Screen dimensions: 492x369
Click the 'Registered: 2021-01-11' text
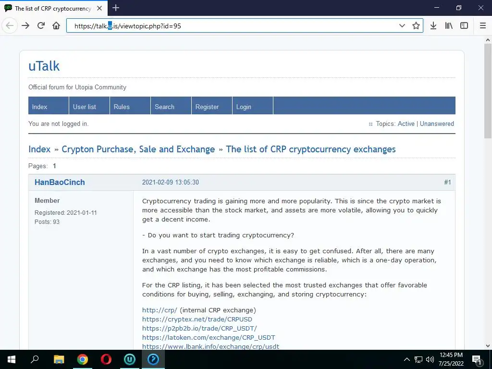click(x=65, y=213)
